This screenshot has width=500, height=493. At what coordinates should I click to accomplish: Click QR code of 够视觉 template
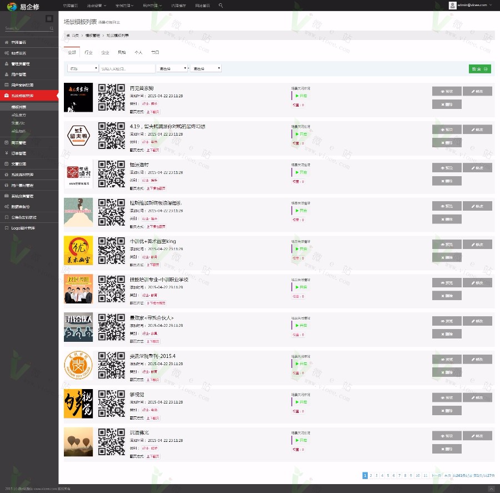point(111,404)
